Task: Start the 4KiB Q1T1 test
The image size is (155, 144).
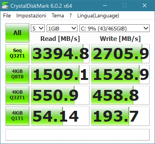Action: tap(17, 116)
